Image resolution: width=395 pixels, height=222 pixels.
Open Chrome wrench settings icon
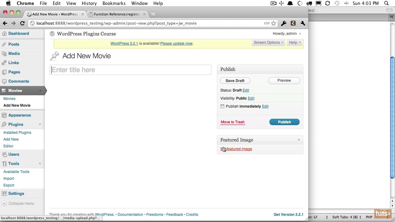[x=303, y=23]
